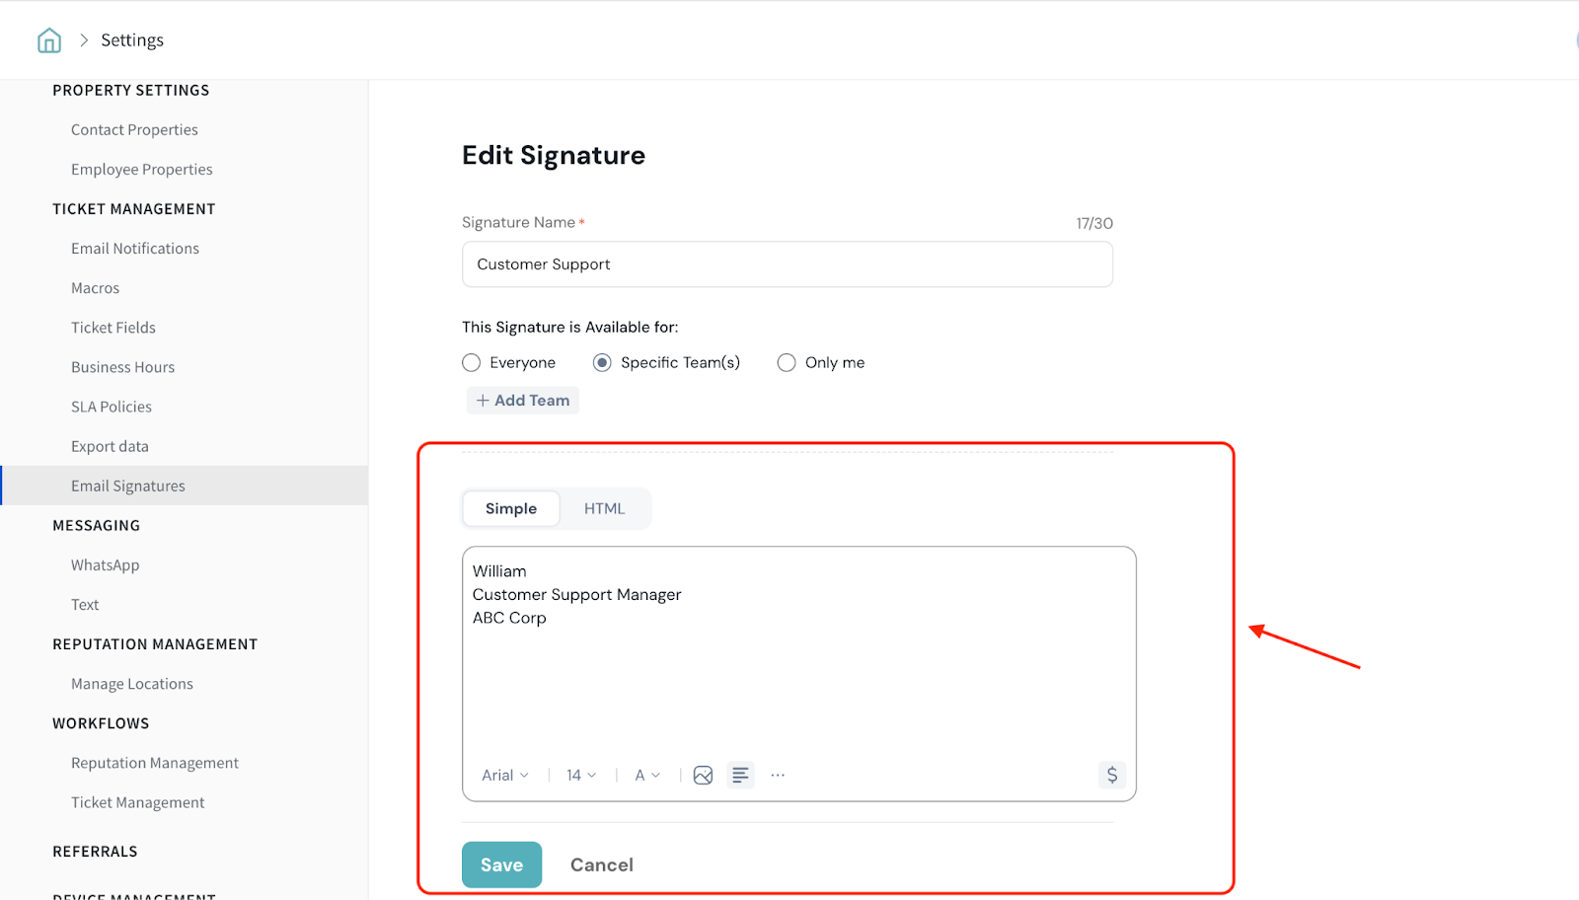Select the Only me radio button
This screenshot has width=1579, height=900.
tap(787, 363)
